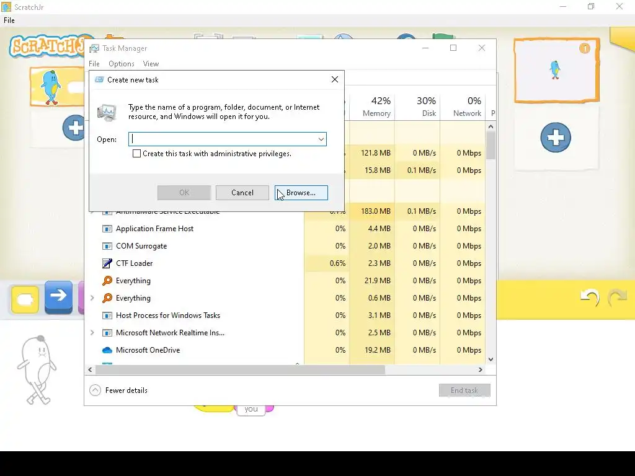
Task: Click the End task button
Action: click(x=464, y=390)
